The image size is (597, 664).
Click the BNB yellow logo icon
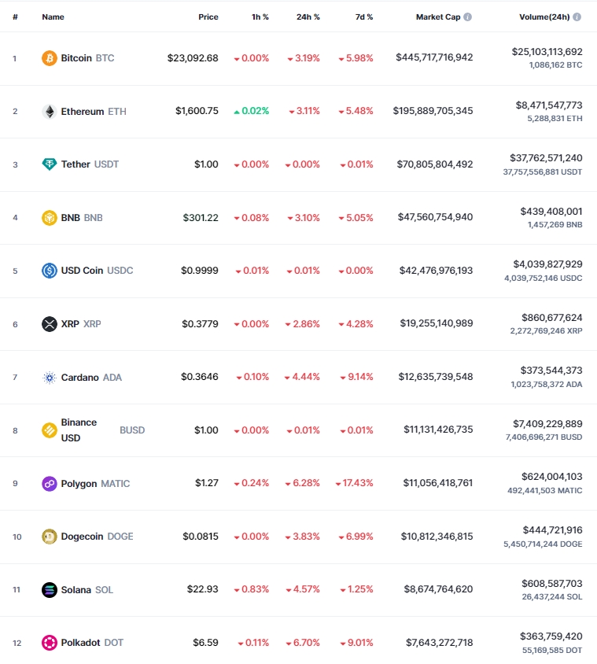tap(49, 218)
